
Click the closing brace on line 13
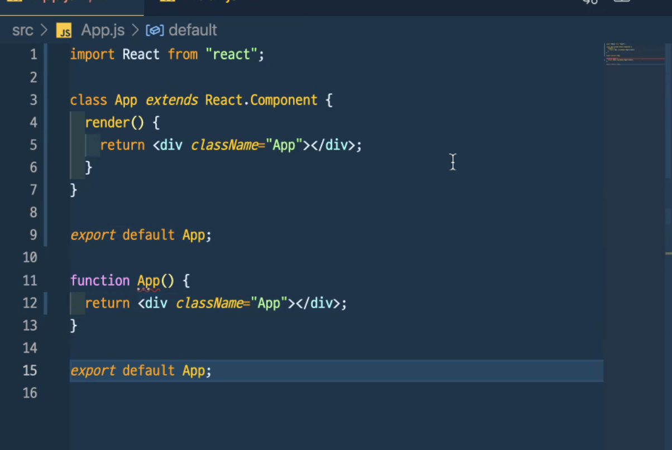[x=74, y=325]
